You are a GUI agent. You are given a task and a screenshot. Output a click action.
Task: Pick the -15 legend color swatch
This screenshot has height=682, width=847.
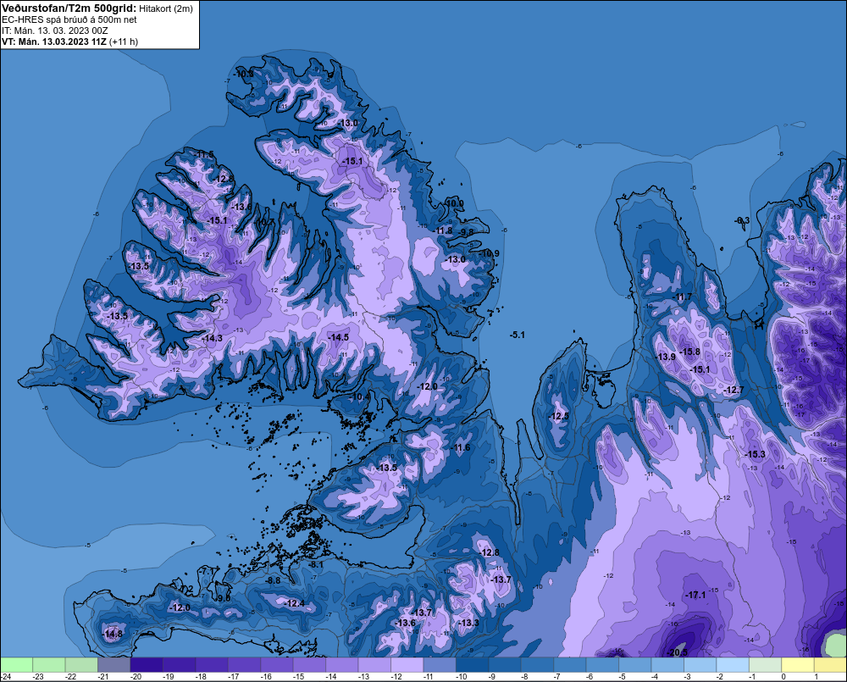pyautogui.click(x=309, y=664)
